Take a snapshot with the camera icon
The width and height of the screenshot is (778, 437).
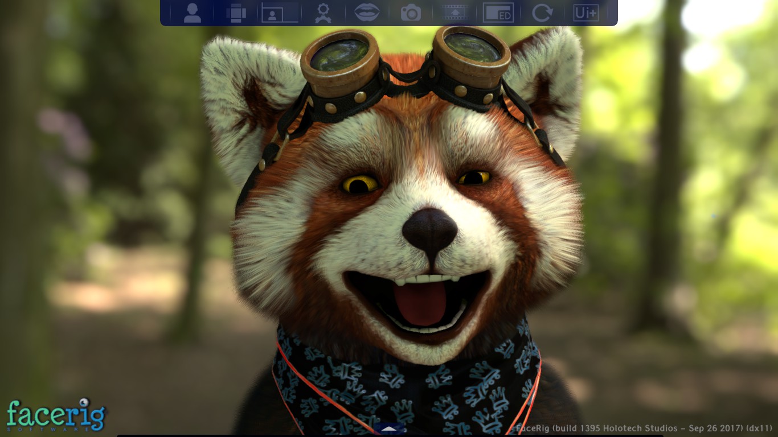point(410,13)
